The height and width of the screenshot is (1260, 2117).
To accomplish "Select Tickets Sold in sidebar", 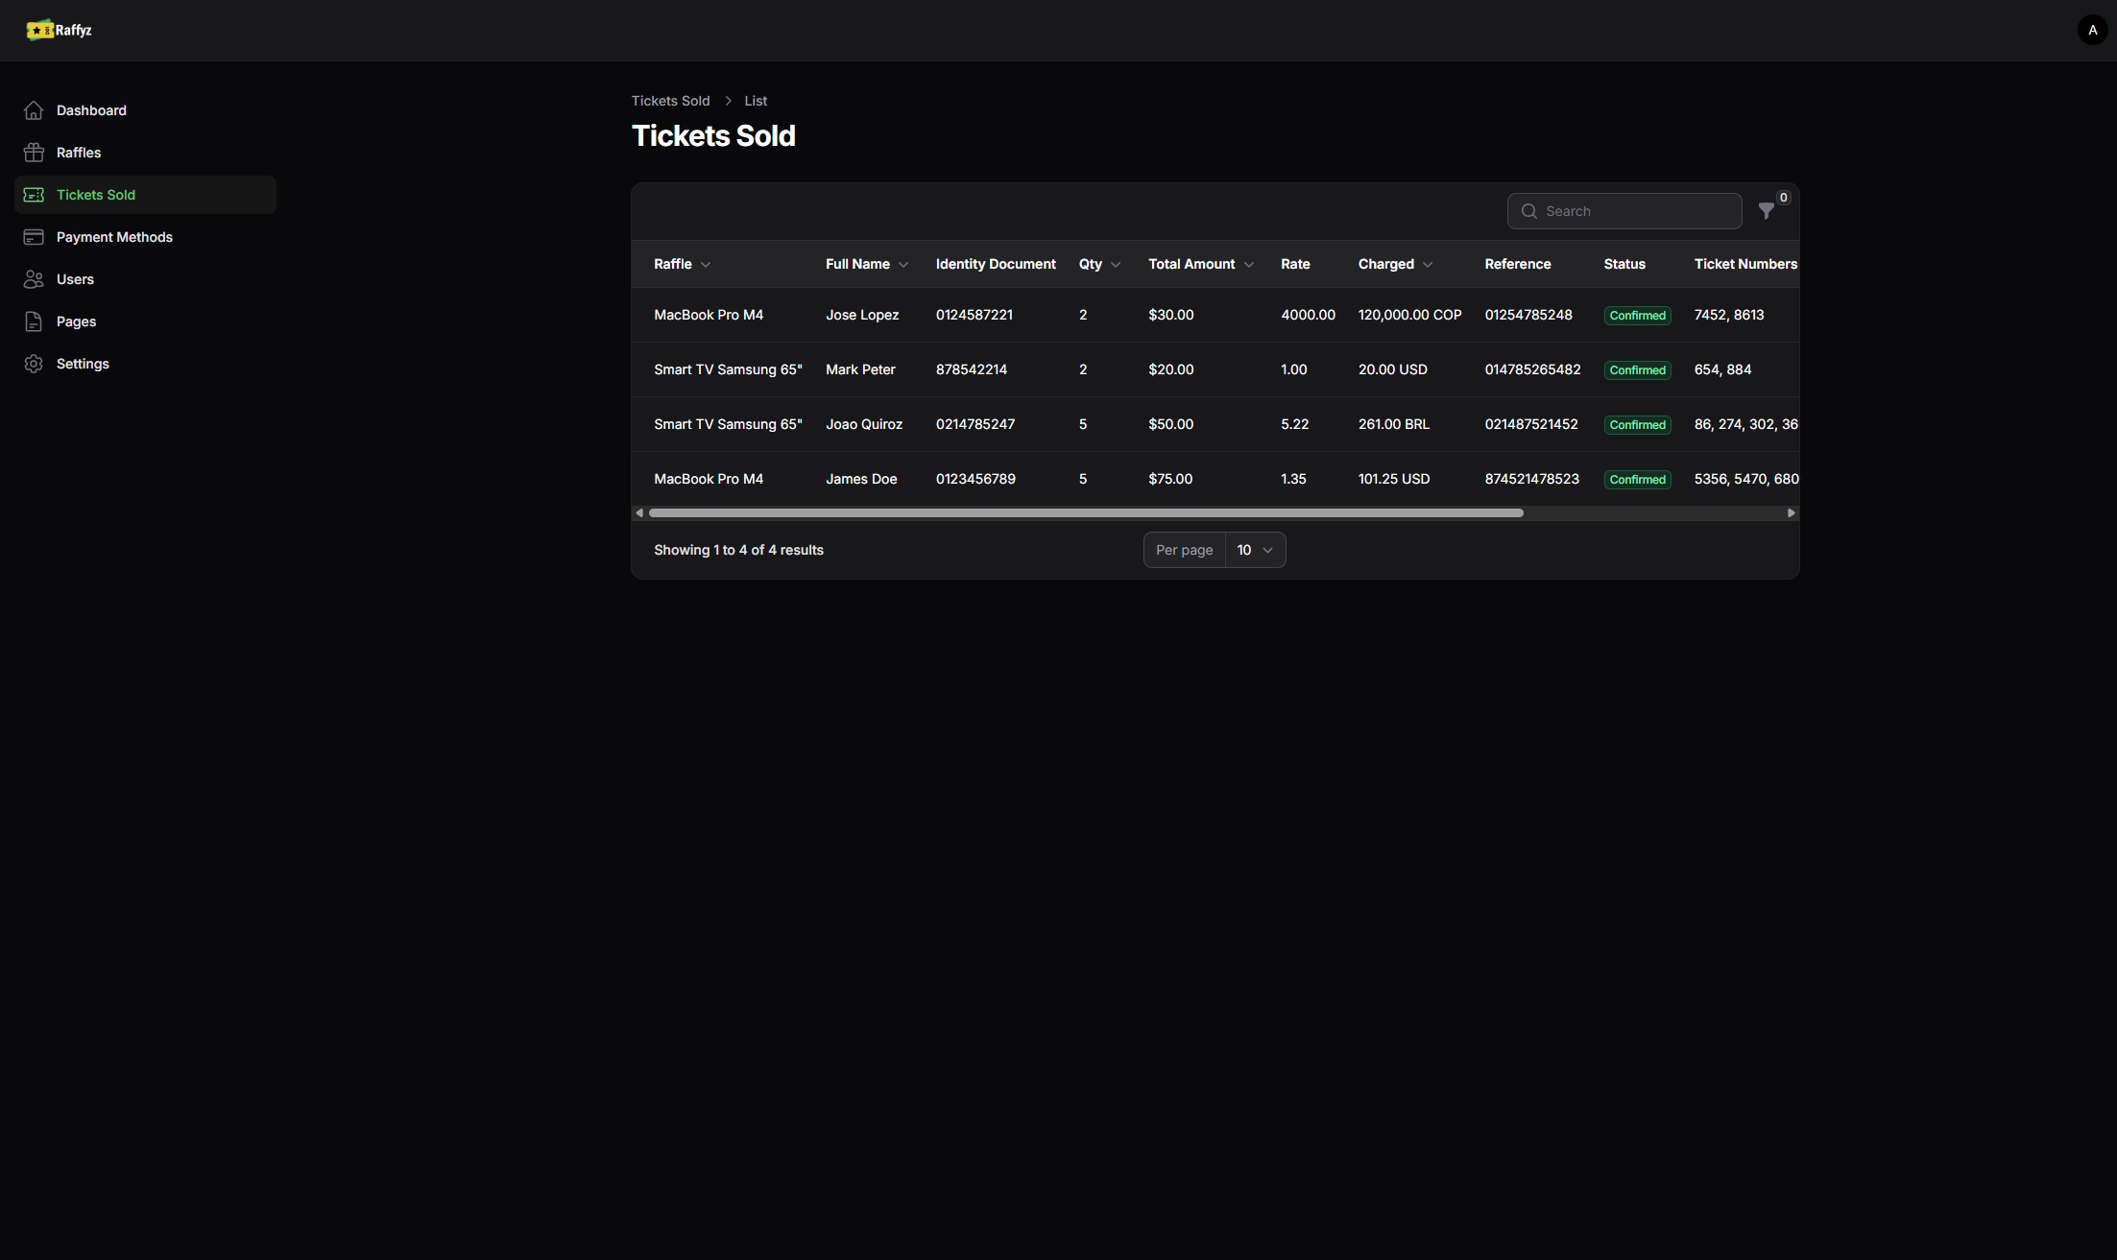I will click(96, 195).
